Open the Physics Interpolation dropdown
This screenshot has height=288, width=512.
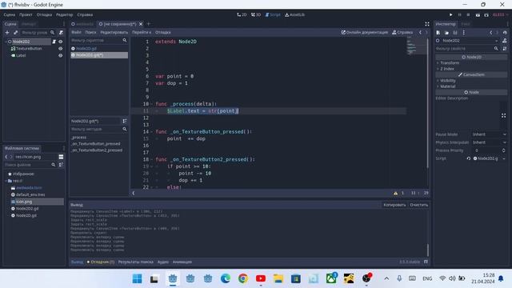point(489,142)
